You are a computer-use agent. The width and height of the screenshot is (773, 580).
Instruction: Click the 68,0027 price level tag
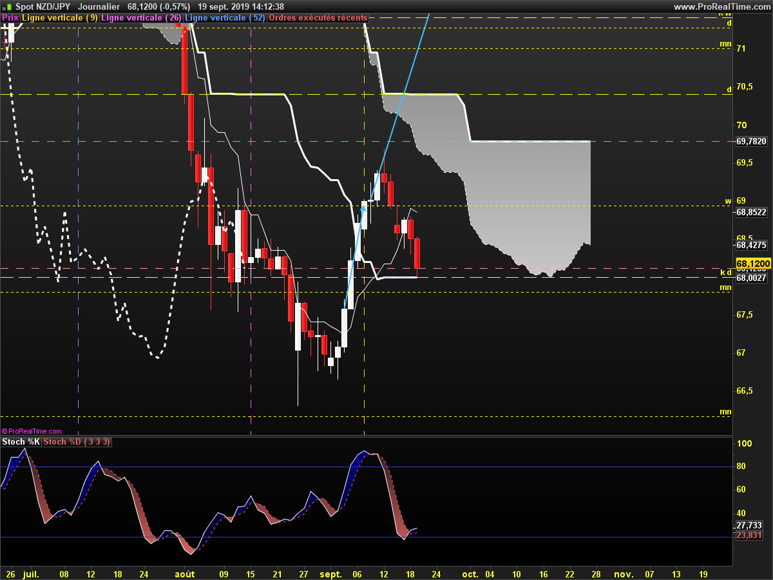(750, 278)
